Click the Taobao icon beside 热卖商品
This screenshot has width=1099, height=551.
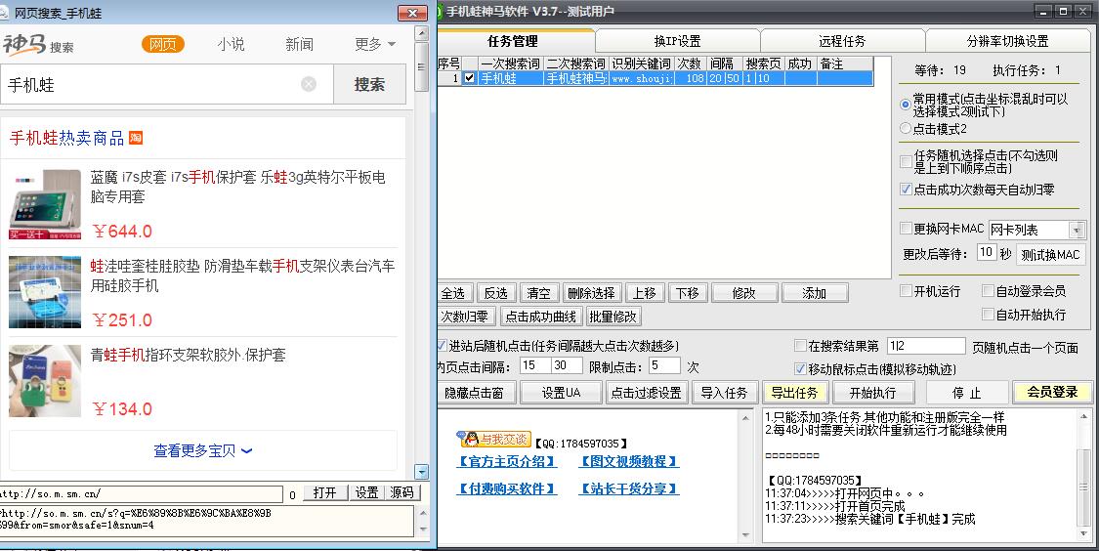[x=136, y=138]
